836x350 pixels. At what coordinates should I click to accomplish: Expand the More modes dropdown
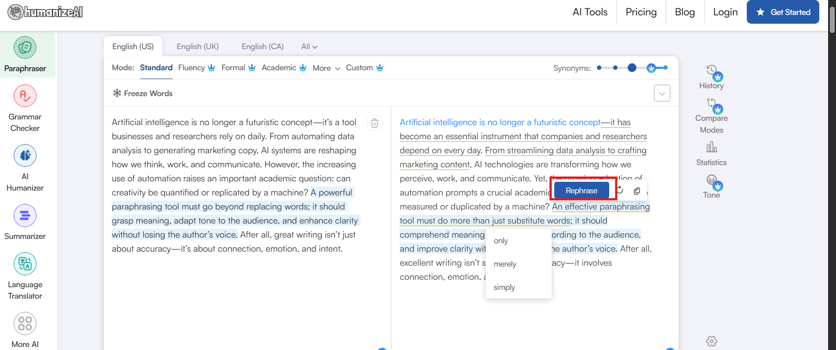coord(326,68)
